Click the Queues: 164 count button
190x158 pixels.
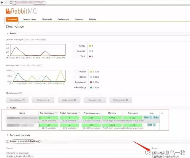pos(95,100)
